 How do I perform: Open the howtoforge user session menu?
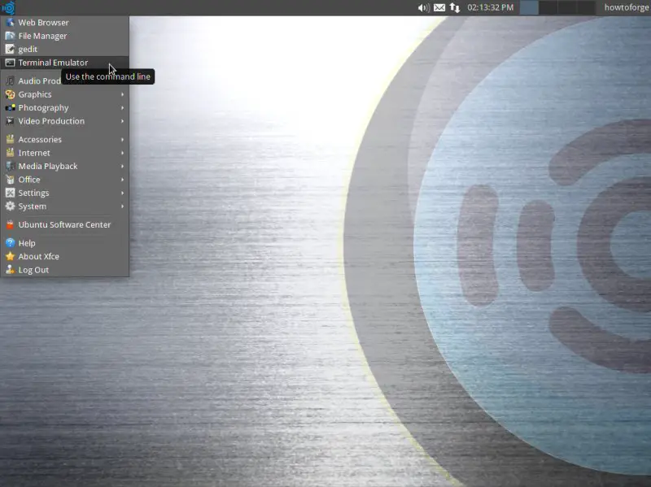click(627, 7)
